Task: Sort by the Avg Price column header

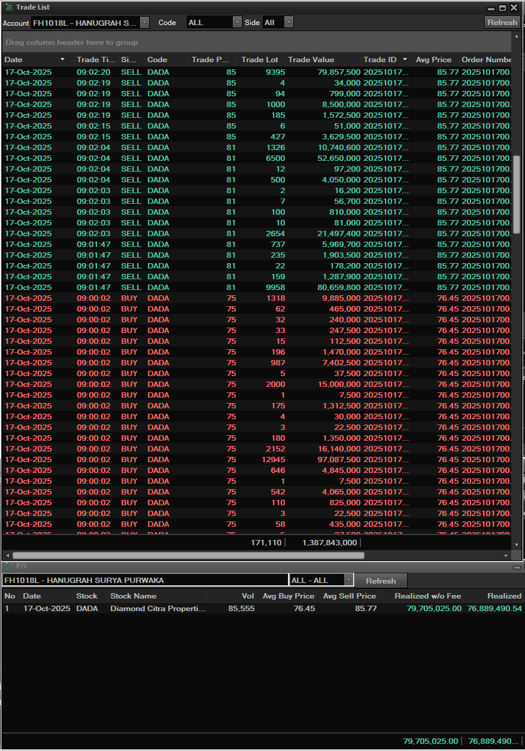Action: click(434, 60)
